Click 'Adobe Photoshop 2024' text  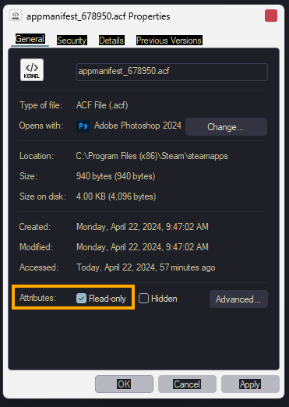click(x=138, y=126)
